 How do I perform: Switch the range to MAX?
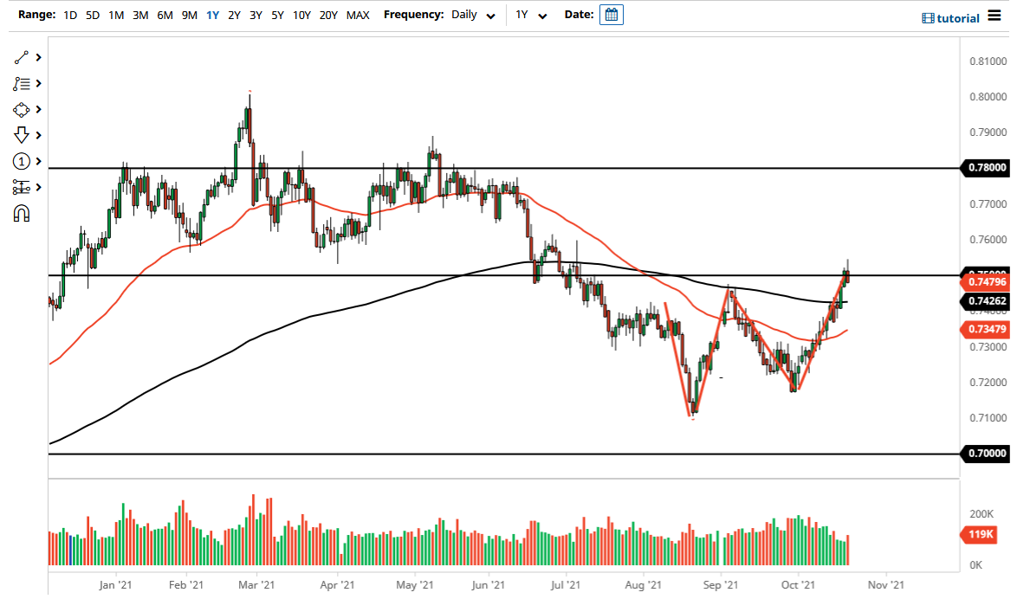pos(358,15)
